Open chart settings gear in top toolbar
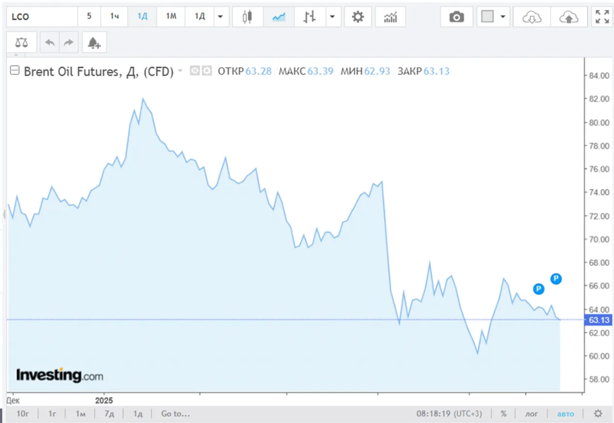The image size is (614, 423). click(x=358, y=17)
